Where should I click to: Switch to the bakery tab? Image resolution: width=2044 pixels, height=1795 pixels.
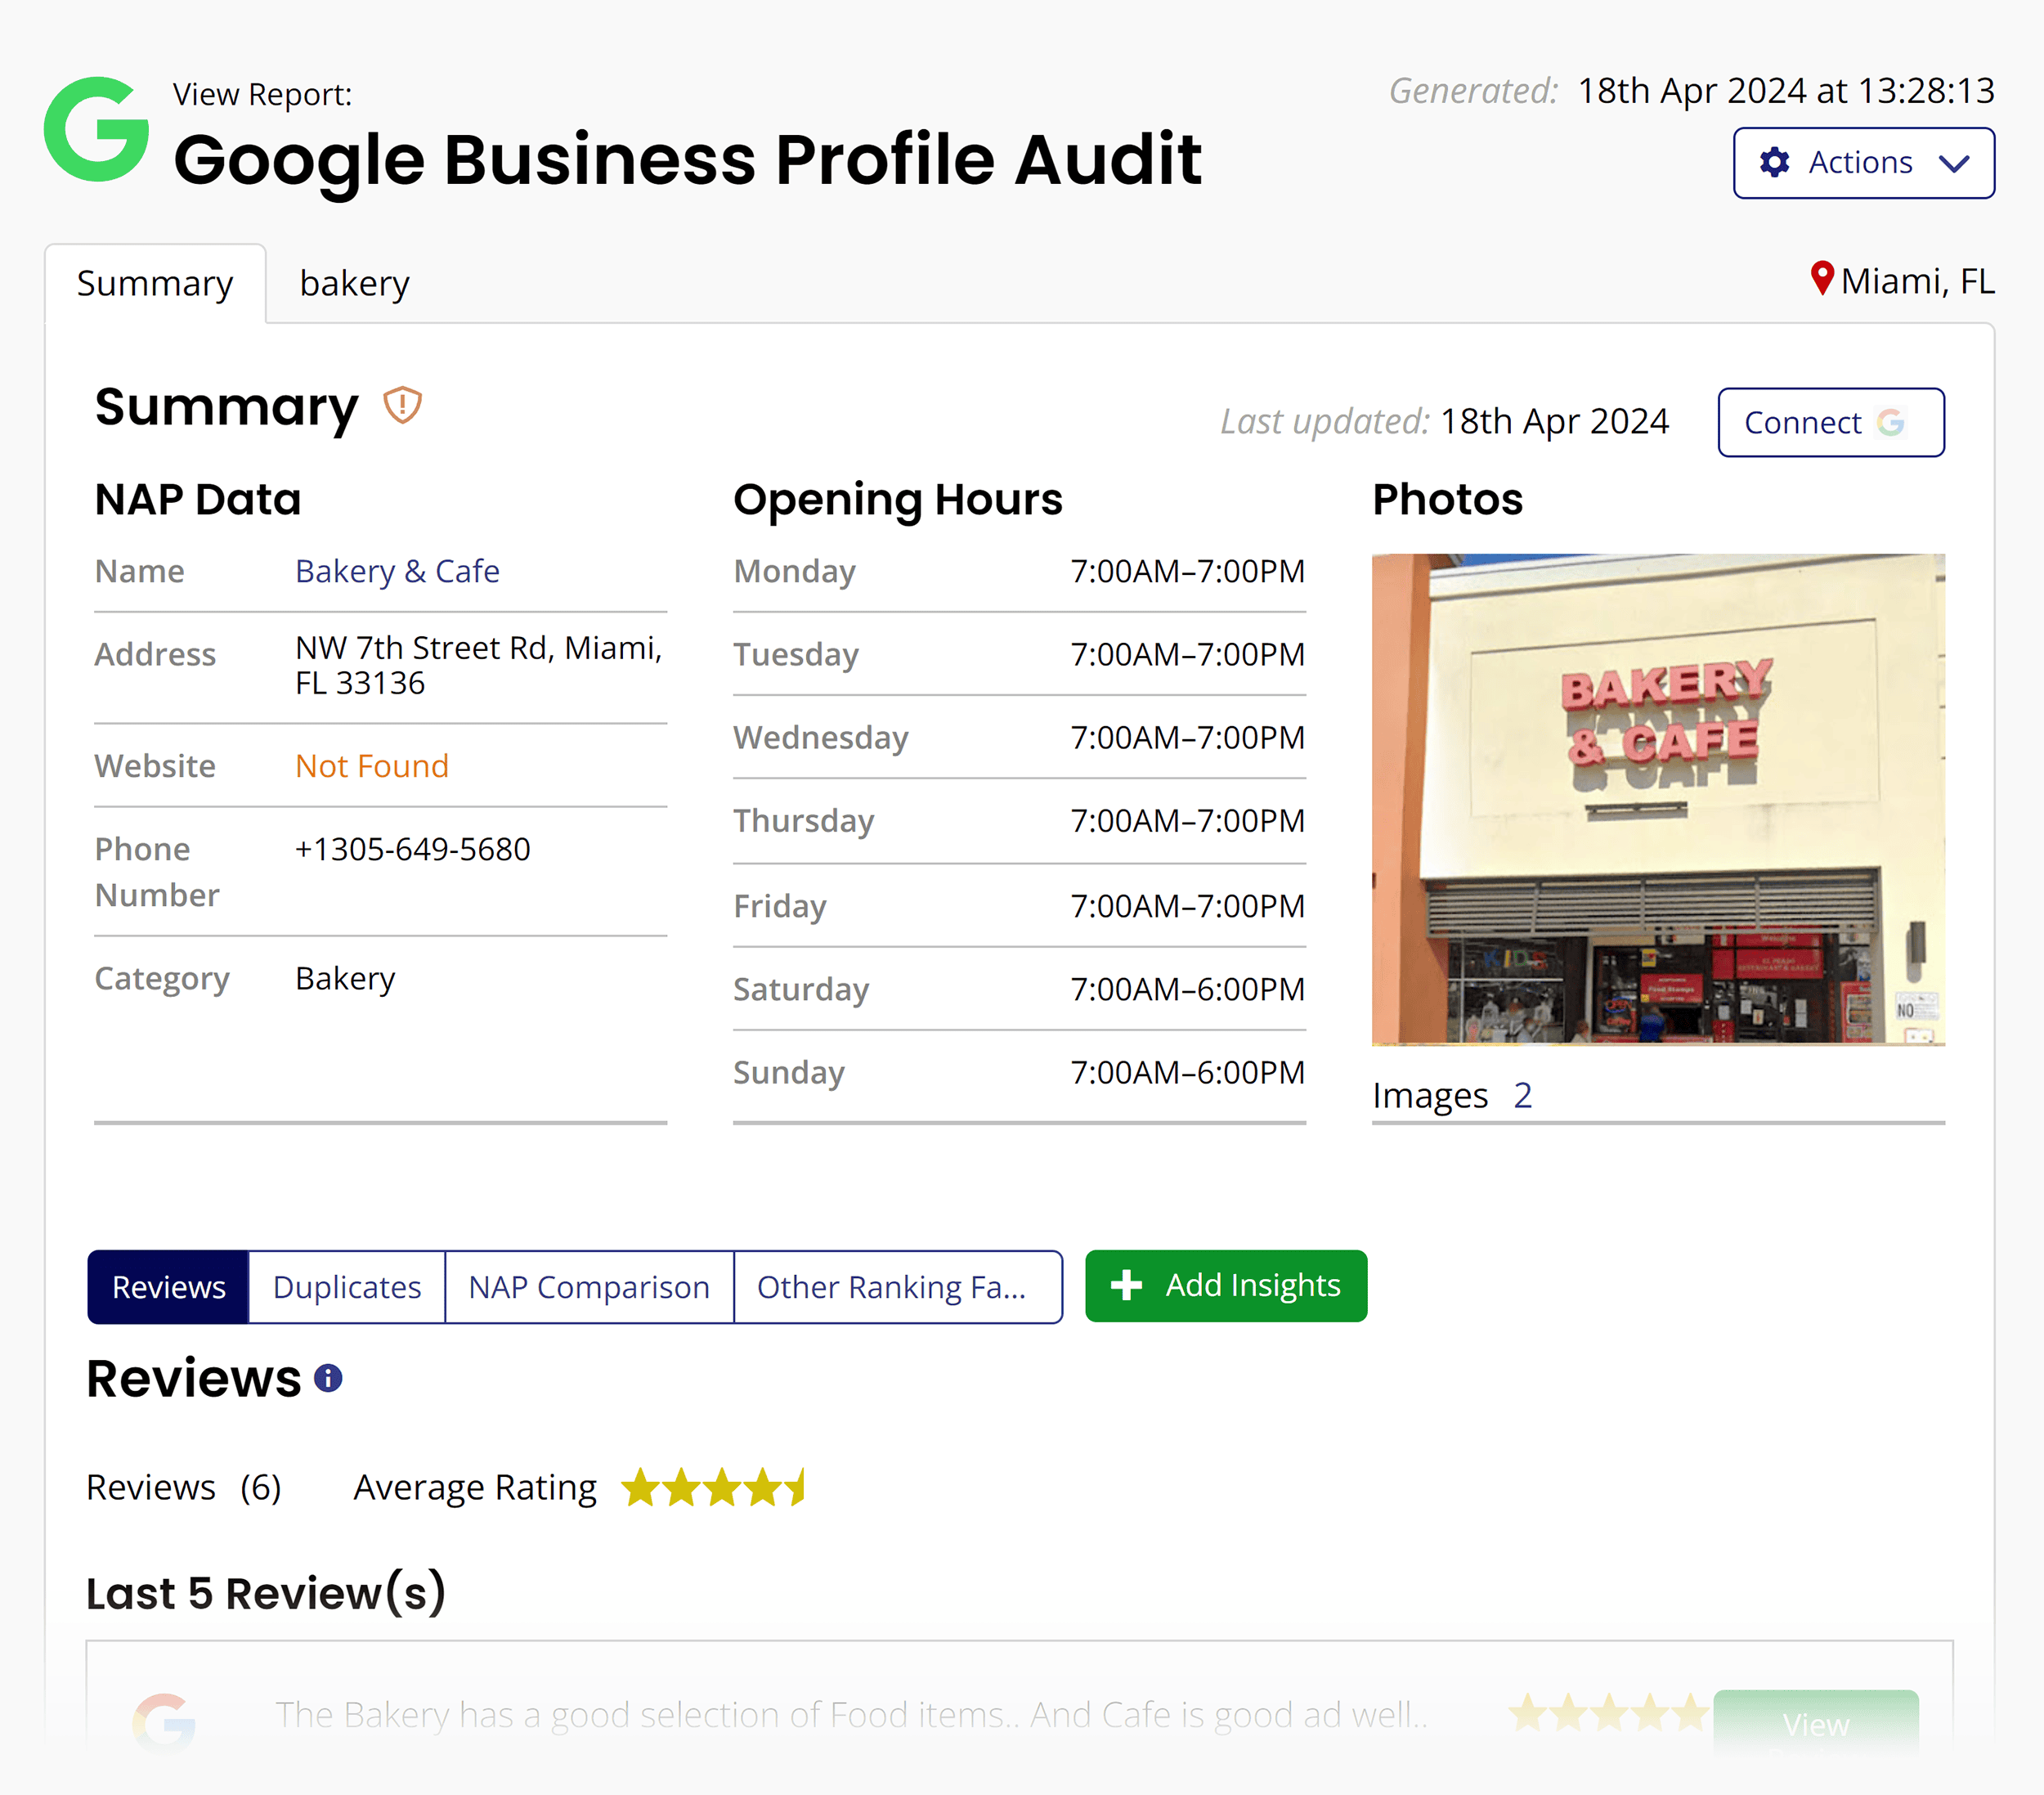(354, 283)
